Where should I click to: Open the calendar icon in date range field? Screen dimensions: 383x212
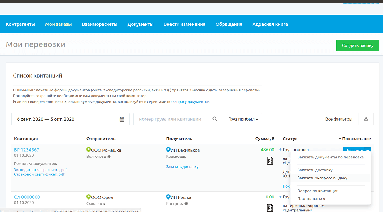pos(122,119)
